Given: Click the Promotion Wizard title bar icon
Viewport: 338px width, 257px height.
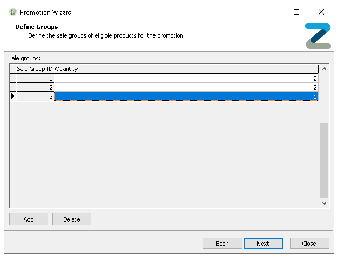Looking at the screenshot, I should [13, 12].
